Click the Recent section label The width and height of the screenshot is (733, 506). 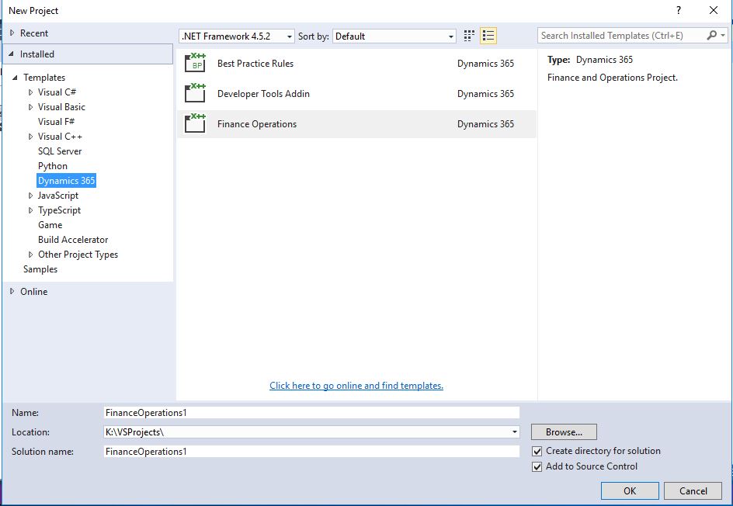[33, 33]
